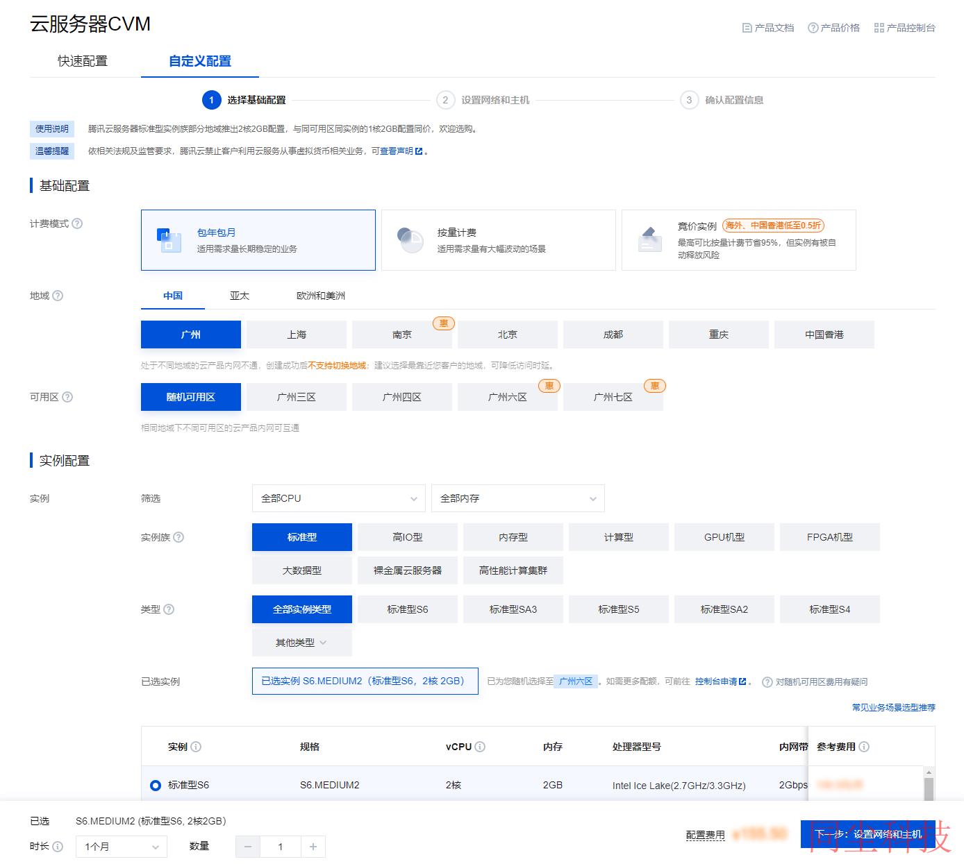The width and height of the screenshot is (964, 864).
Task: Choose 包年包月 billing mode
Action: click(x=258, y=240)
